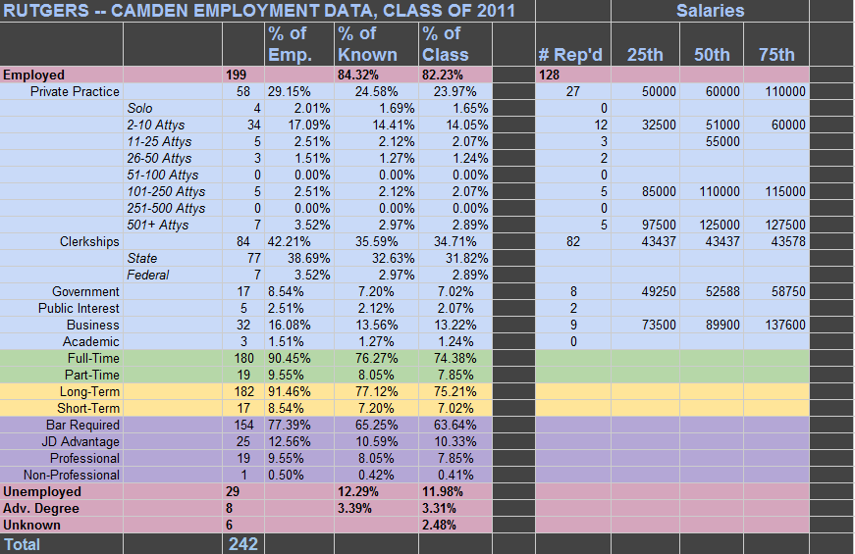Click the 'Employed' row label
This screenshot has width=855, height=554.
coord(33,76)
